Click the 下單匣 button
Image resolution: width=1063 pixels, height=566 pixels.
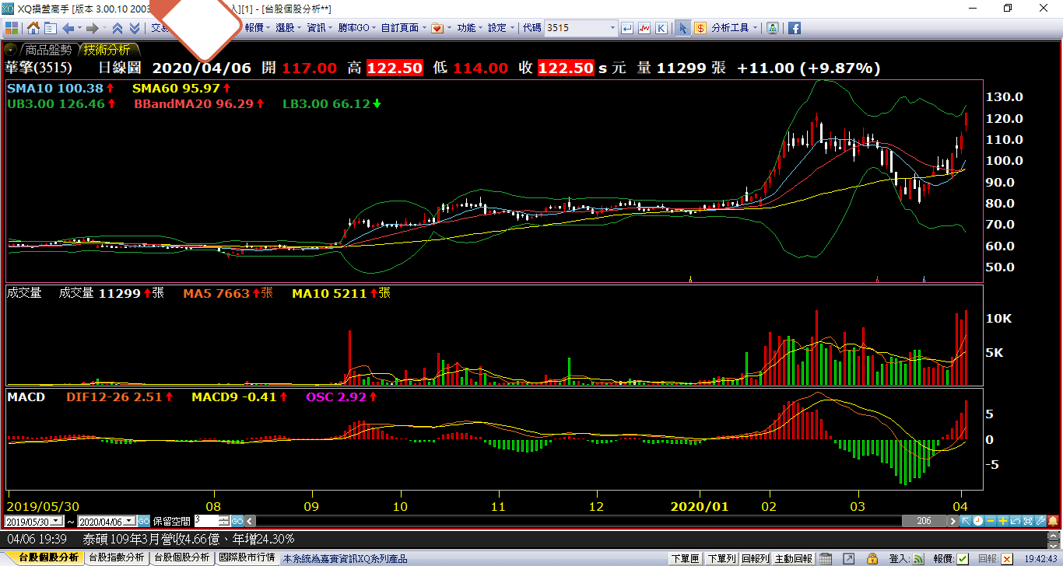pos(685,558)
